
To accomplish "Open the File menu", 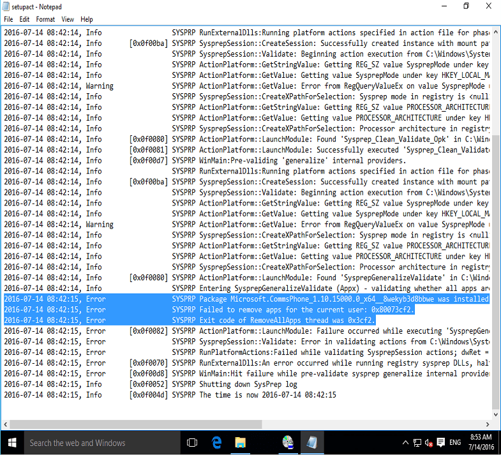I will coord(8,20).
